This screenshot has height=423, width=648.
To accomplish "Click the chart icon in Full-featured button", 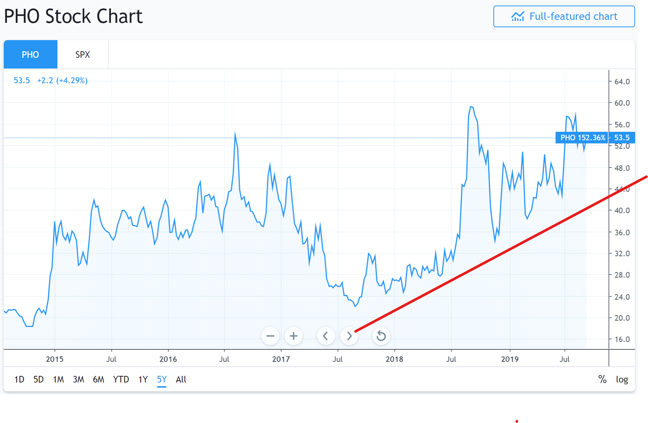I will 518,17.
